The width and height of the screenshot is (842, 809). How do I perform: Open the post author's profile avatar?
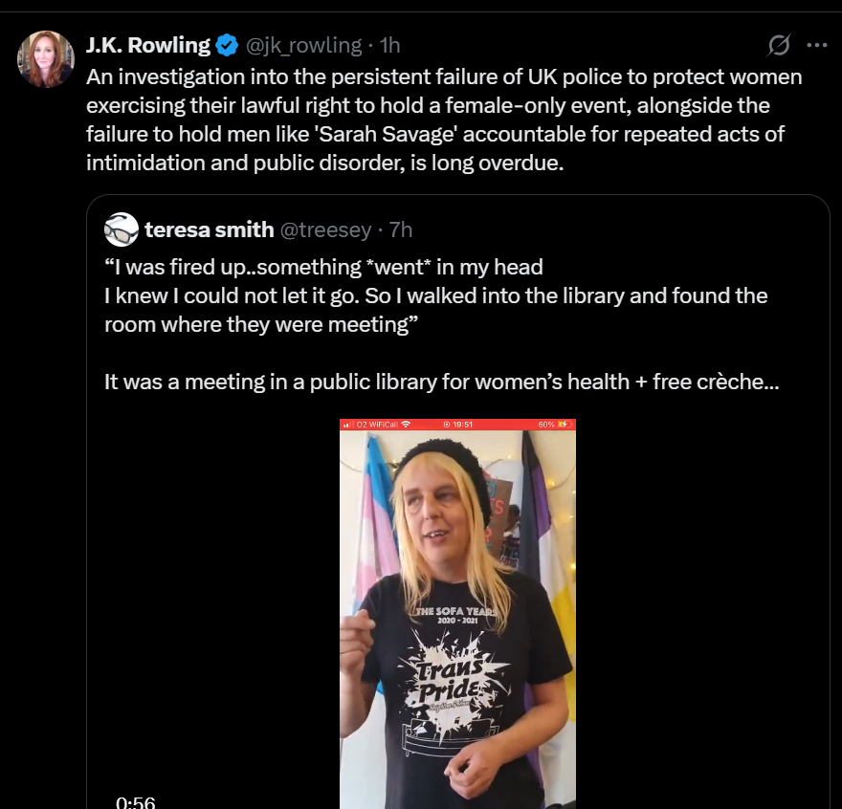point(45,58)
